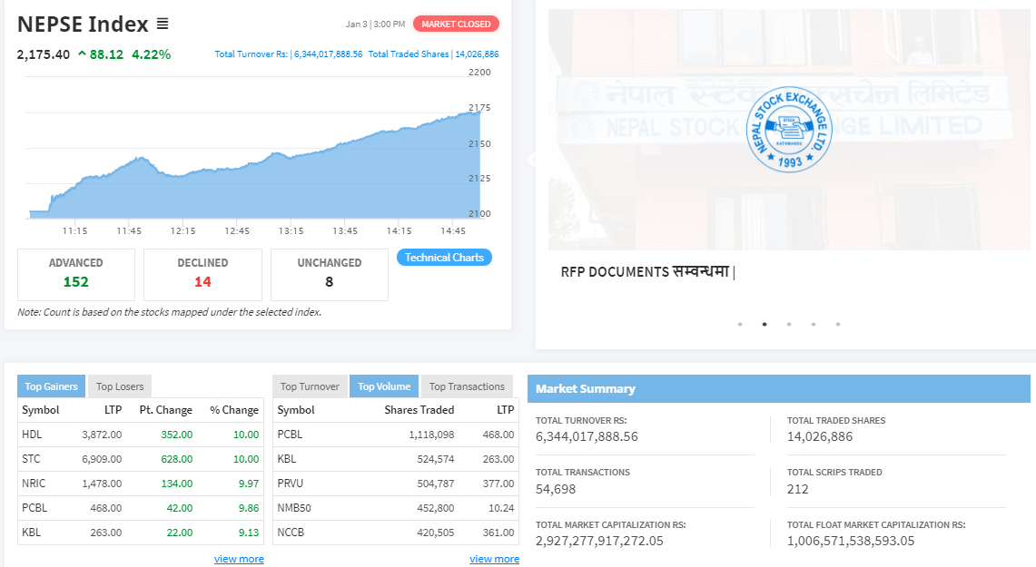Click PCBL symbol in Top Gainers table
Viewport: 1036px width, 567px height.
35,508
